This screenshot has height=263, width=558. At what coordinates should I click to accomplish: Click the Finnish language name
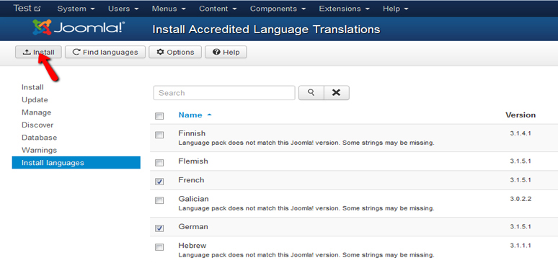[192, 133]
